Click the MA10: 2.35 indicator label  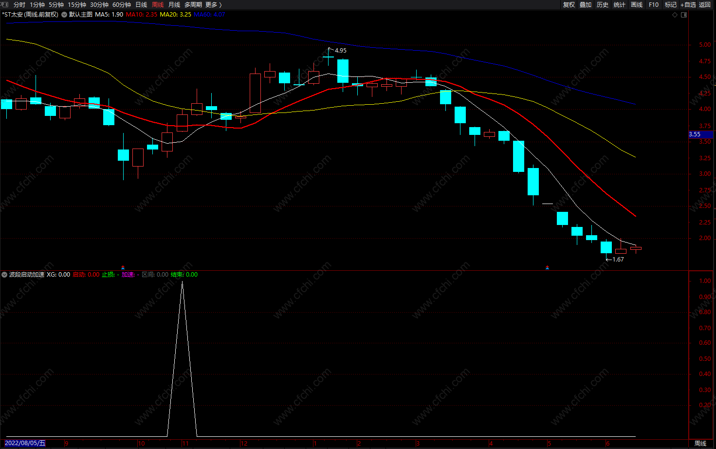click(142, 15)
